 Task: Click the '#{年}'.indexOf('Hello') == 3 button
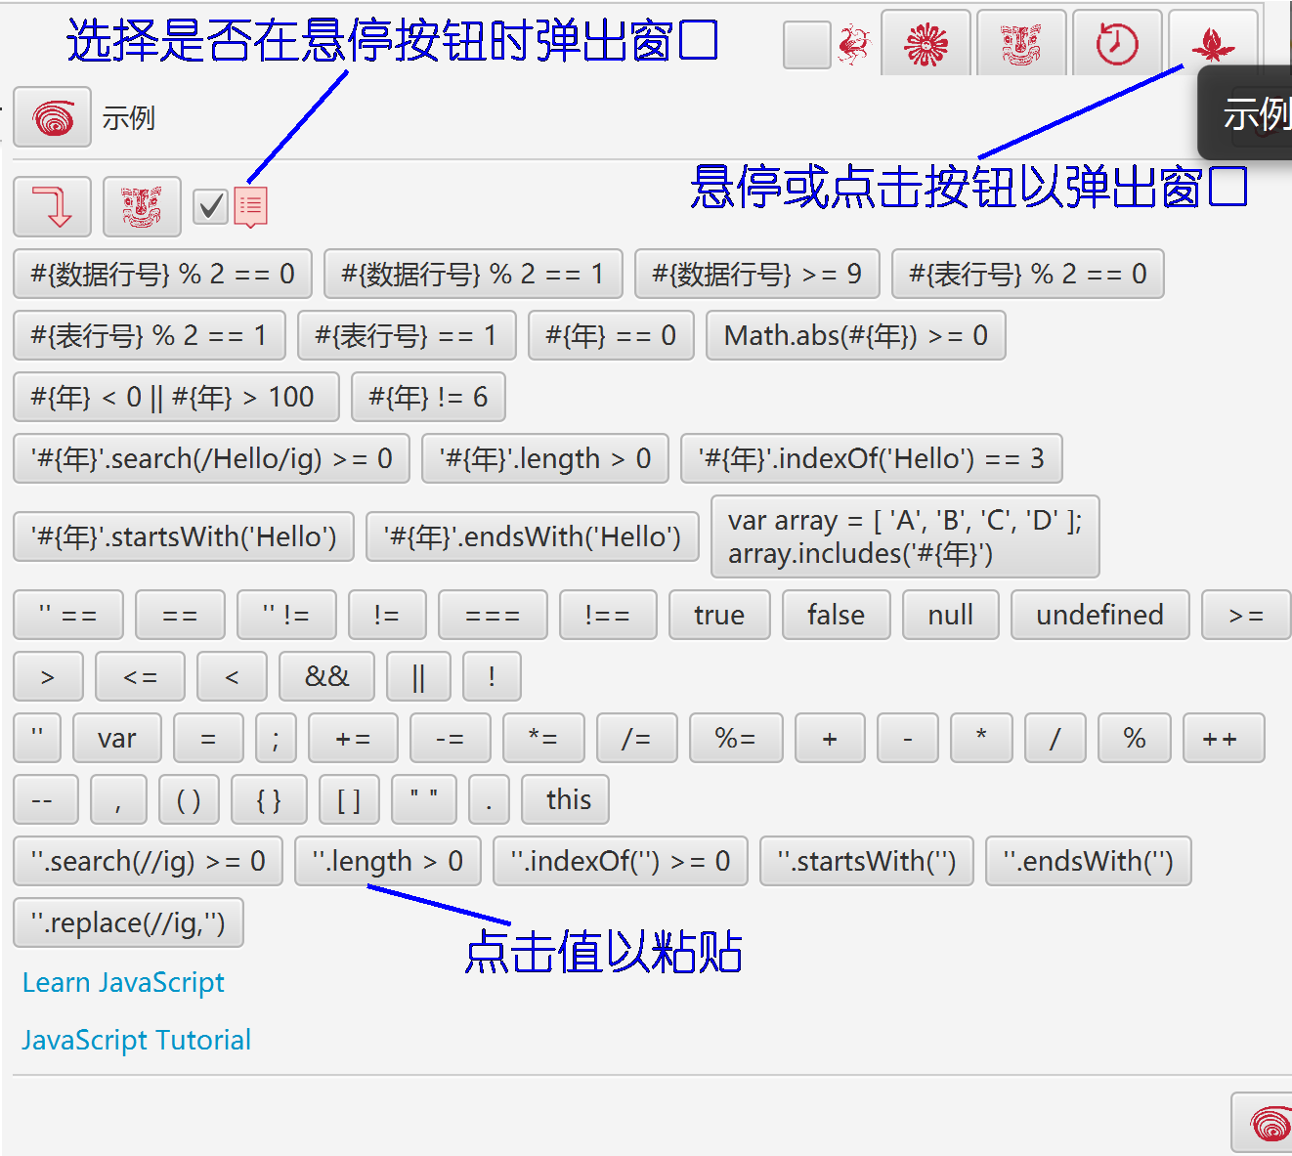pos(872,458)
